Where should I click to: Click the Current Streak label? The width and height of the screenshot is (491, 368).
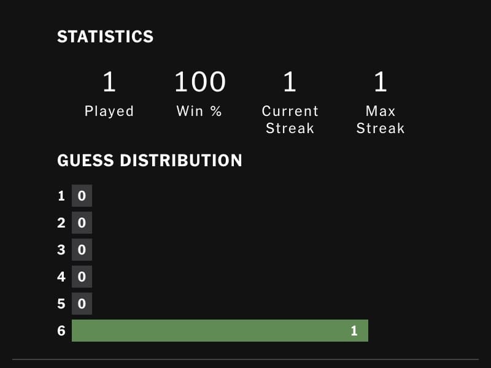[290, 120]
